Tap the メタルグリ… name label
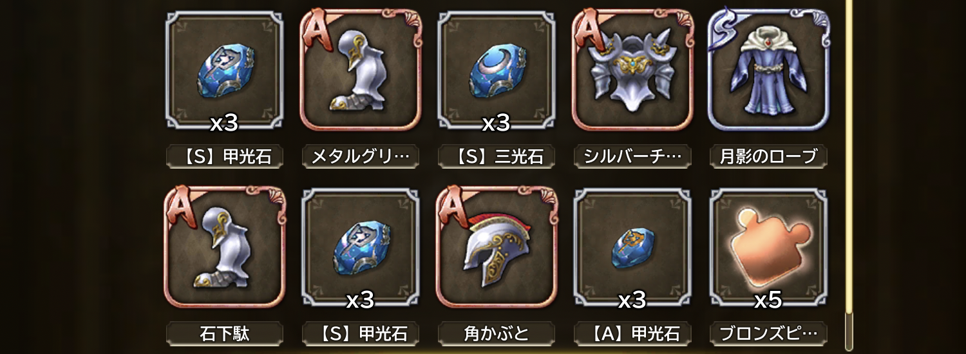The height and width of the screenshot is (354, 966). click(x=361, y=156)
